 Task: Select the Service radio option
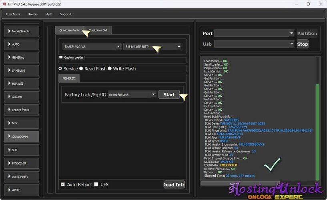click(x=60, y=68)
